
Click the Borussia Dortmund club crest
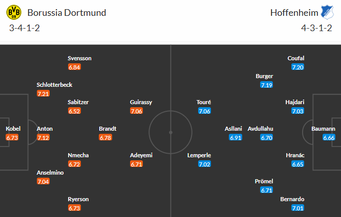click(15, 12)
